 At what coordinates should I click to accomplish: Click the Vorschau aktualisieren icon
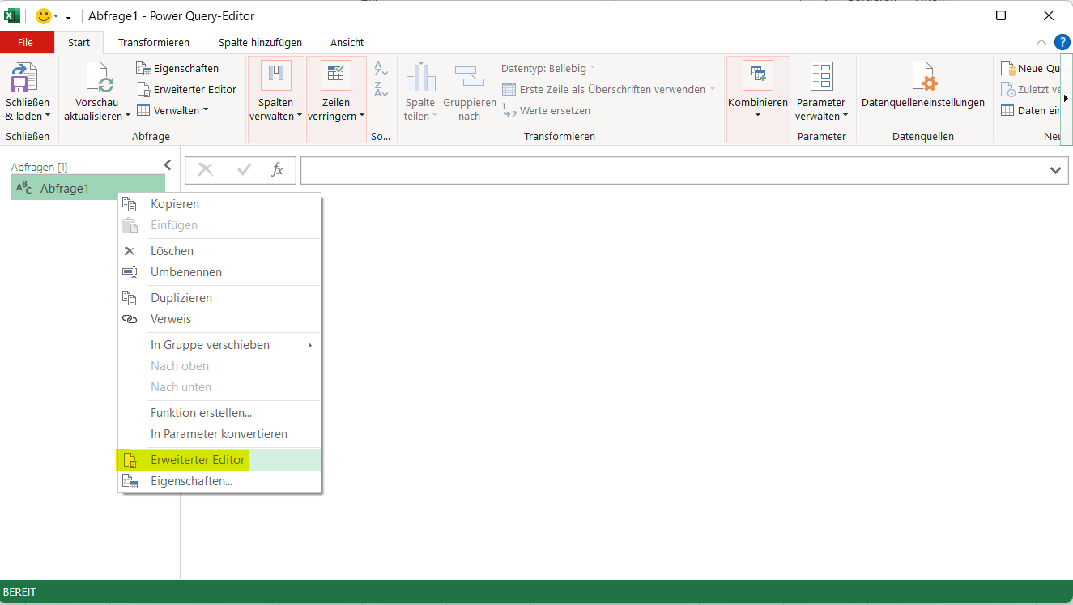pos(97,78)
